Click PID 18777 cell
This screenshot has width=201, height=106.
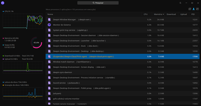(195, 25)
